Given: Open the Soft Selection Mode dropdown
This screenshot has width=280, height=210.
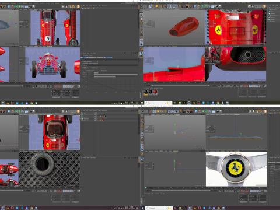Looking at the screenshot, I should pyautogui.click(x=104, y=71).
